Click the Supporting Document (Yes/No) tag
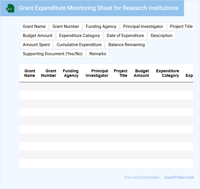The height and width of the screenshot is (189, 200). point(52,54)
